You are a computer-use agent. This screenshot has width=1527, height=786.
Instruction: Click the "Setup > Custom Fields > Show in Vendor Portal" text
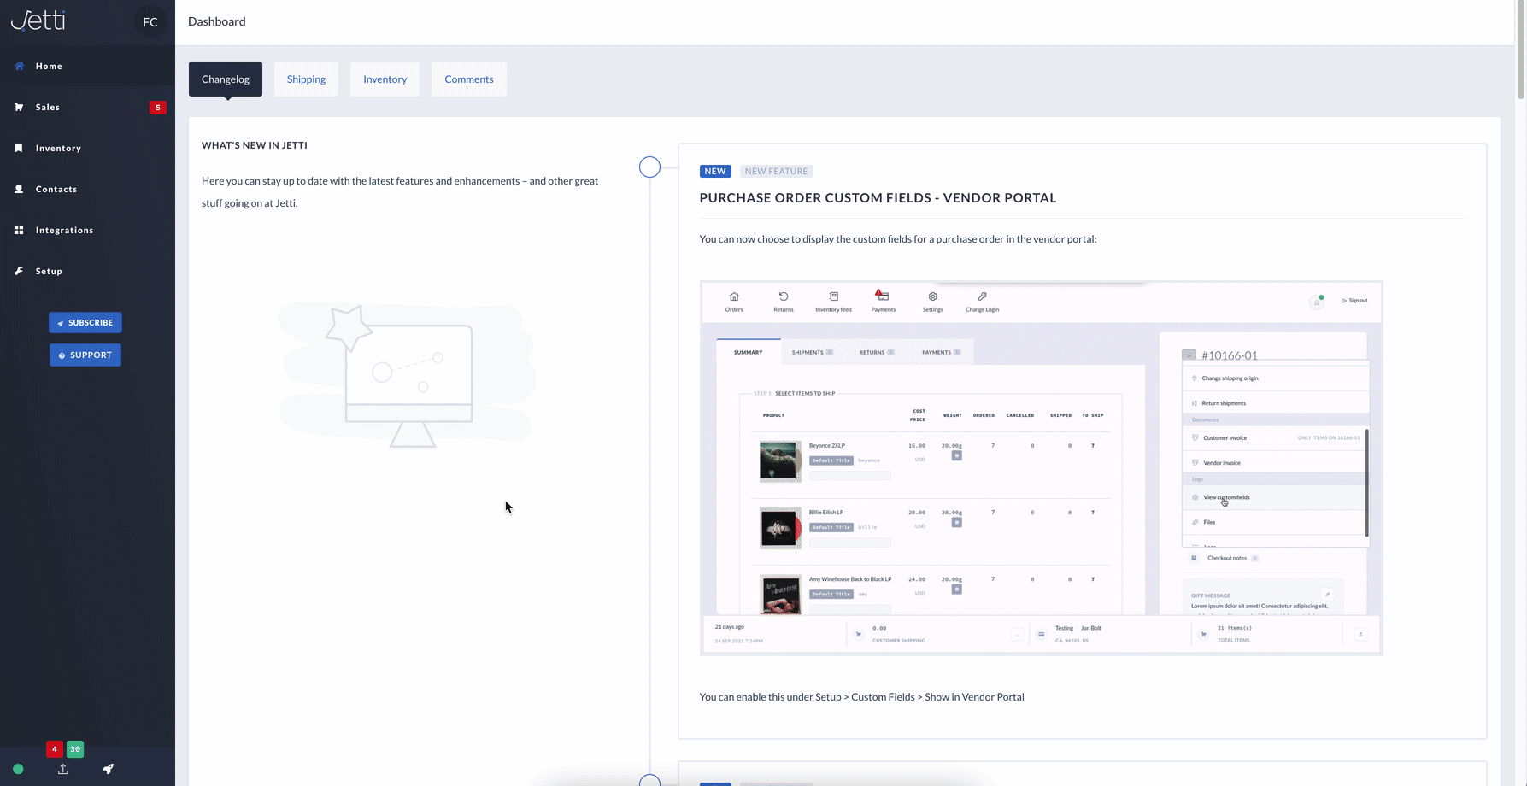point(919,696)
